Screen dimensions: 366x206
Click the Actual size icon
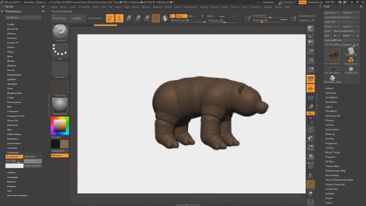pyautogui.click(x=311, y=61)
